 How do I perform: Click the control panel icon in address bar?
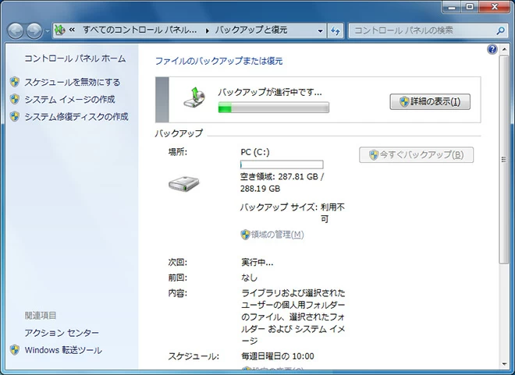(59, 30)
